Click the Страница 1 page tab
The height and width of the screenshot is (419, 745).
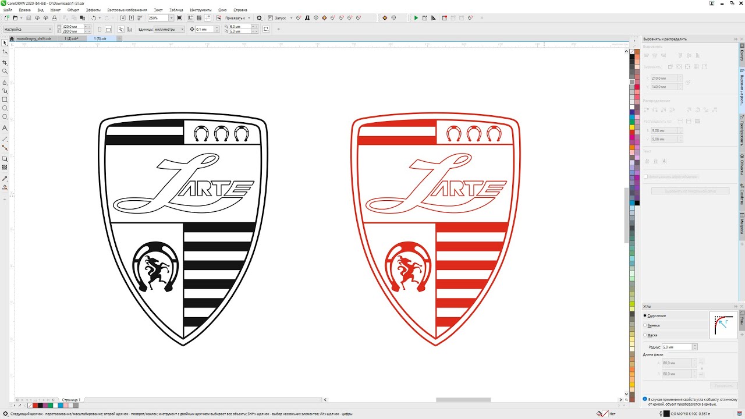[x=71, y=400]
